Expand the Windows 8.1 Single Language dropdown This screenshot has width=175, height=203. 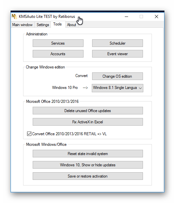point(118,88)
